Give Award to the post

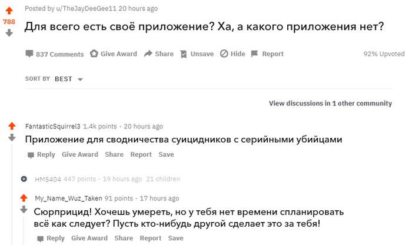113,54
